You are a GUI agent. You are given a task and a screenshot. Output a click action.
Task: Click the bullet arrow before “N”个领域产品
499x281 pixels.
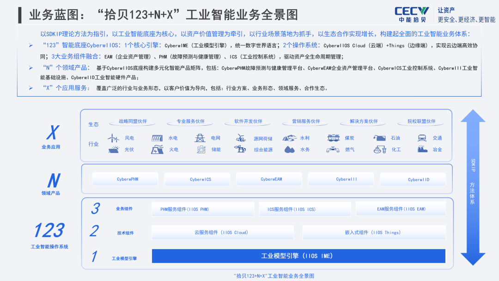31,68
